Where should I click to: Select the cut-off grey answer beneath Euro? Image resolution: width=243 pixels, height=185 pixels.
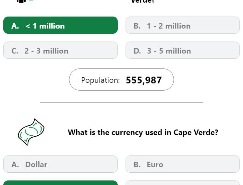183,183
